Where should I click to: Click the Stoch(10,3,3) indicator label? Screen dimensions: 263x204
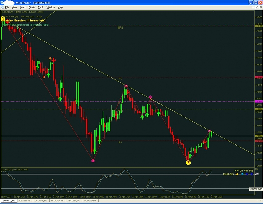[15, 170]
